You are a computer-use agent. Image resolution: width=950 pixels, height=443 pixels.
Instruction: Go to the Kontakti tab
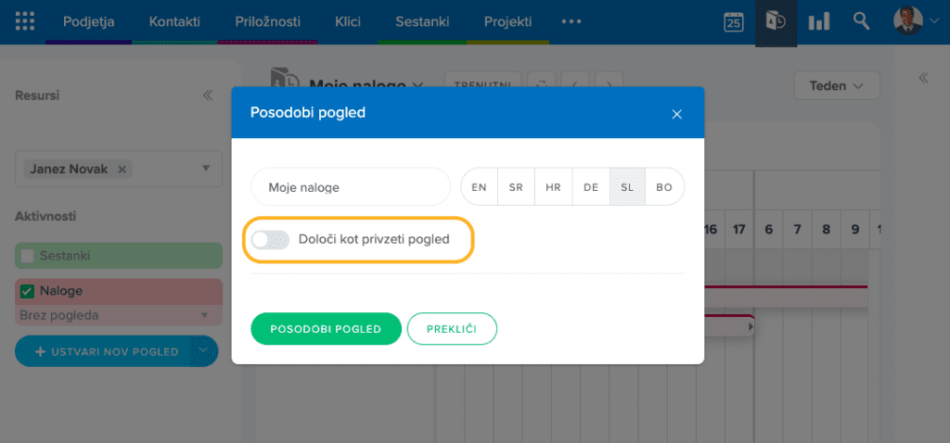[x=174, y=22]
